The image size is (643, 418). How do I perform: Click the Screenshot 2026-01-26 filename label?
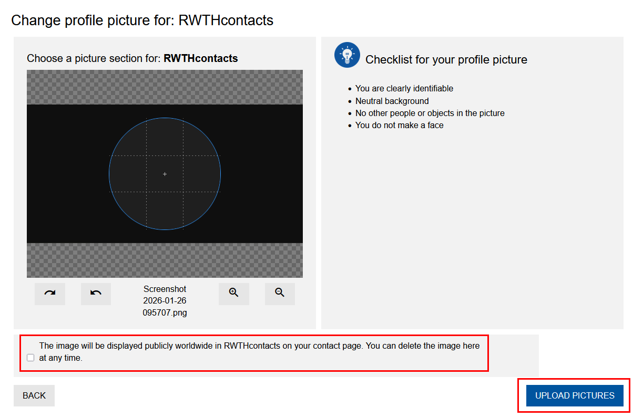coord(165,301)
